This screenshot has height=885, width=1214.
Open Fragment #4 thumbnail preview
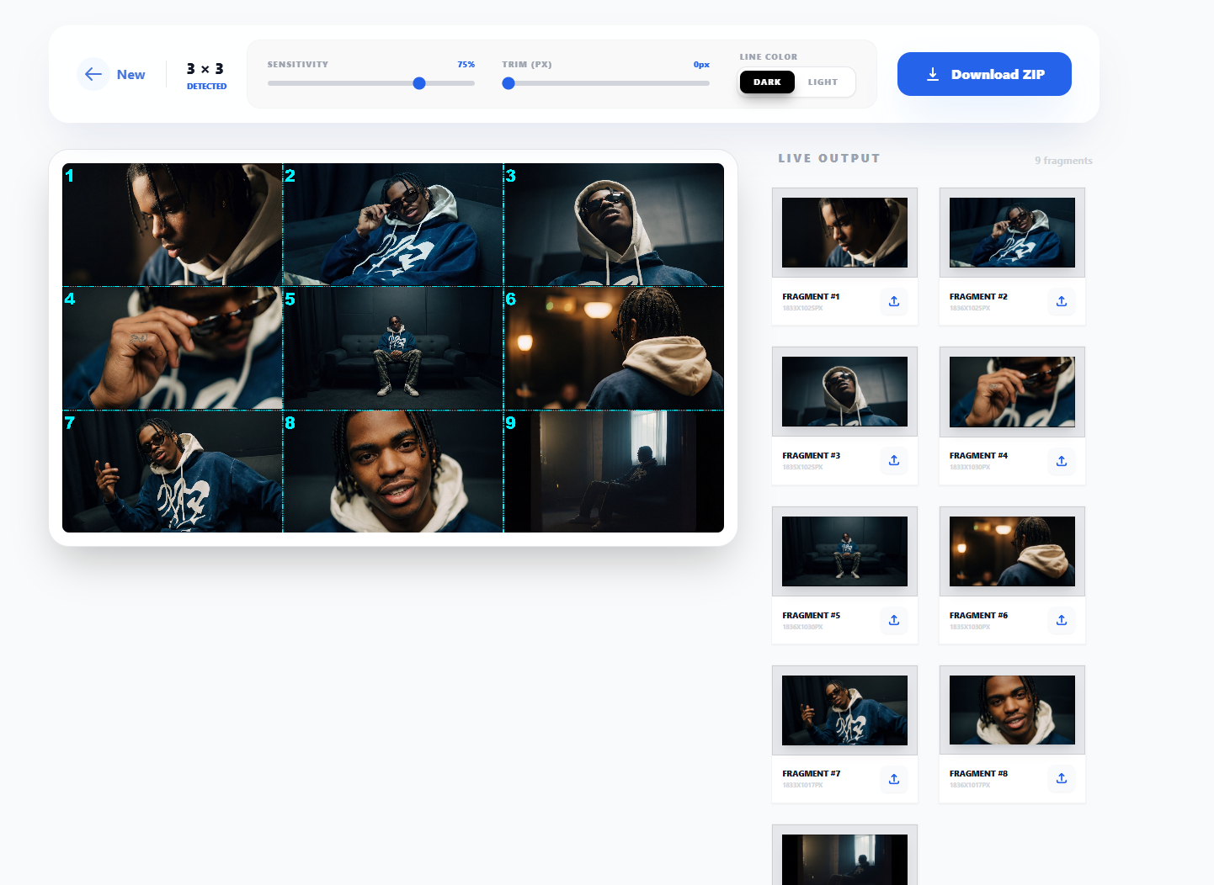coord(1012,392)
